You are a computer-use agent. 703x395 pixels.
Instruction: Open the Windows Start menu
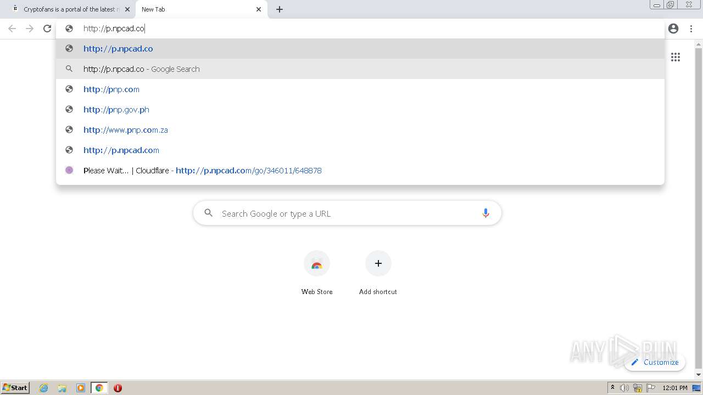point(15,388)
